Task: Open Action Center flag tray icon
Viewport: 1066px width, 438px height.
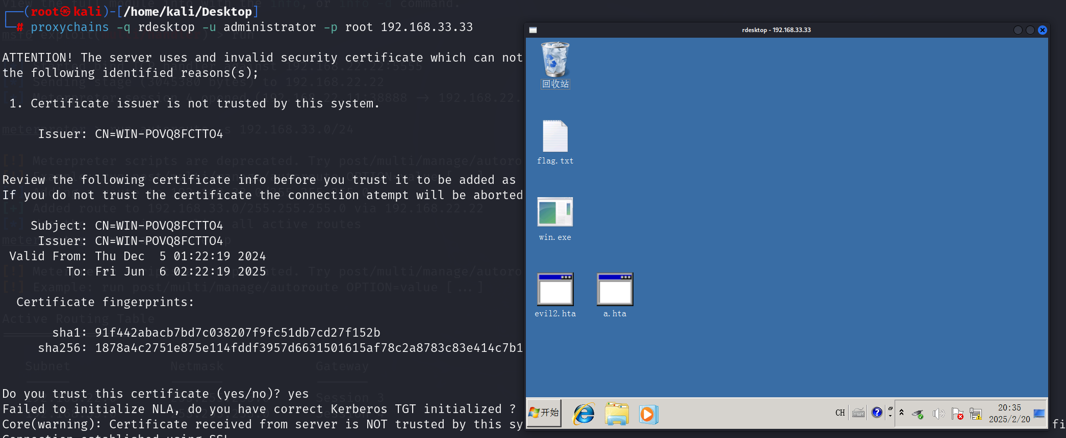Action: click(957, 414)
